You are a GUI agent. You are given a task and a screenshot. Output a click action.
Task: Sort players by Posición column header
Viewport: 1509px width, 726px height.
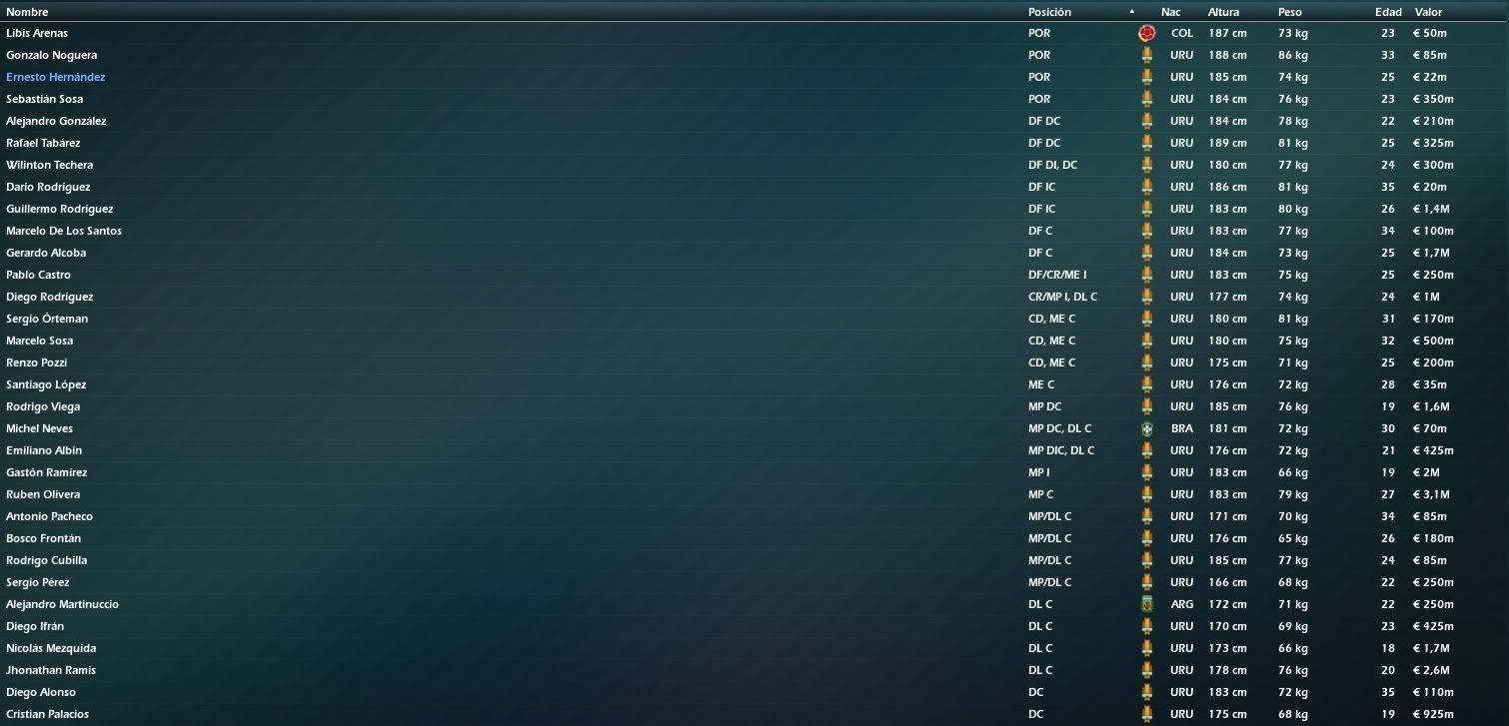tap(1049, 12)
